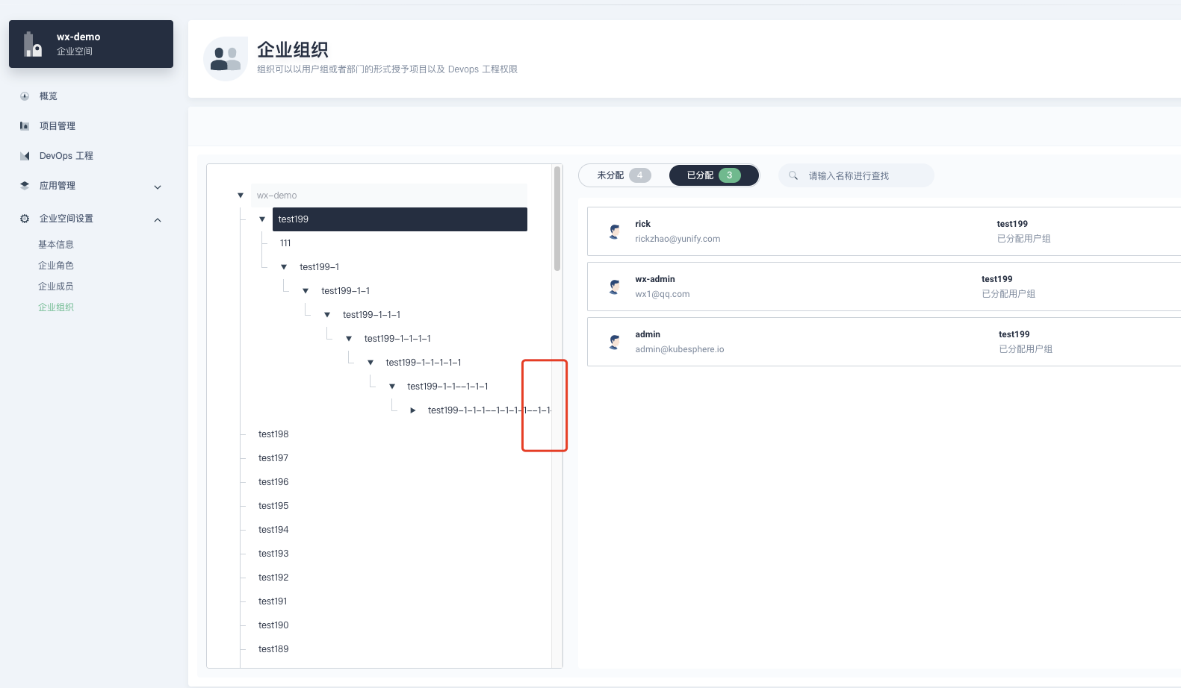Go to 企业成员 settings page
Image resolution: width=1181 pixels, height=688 pixels.
point(56,287)
